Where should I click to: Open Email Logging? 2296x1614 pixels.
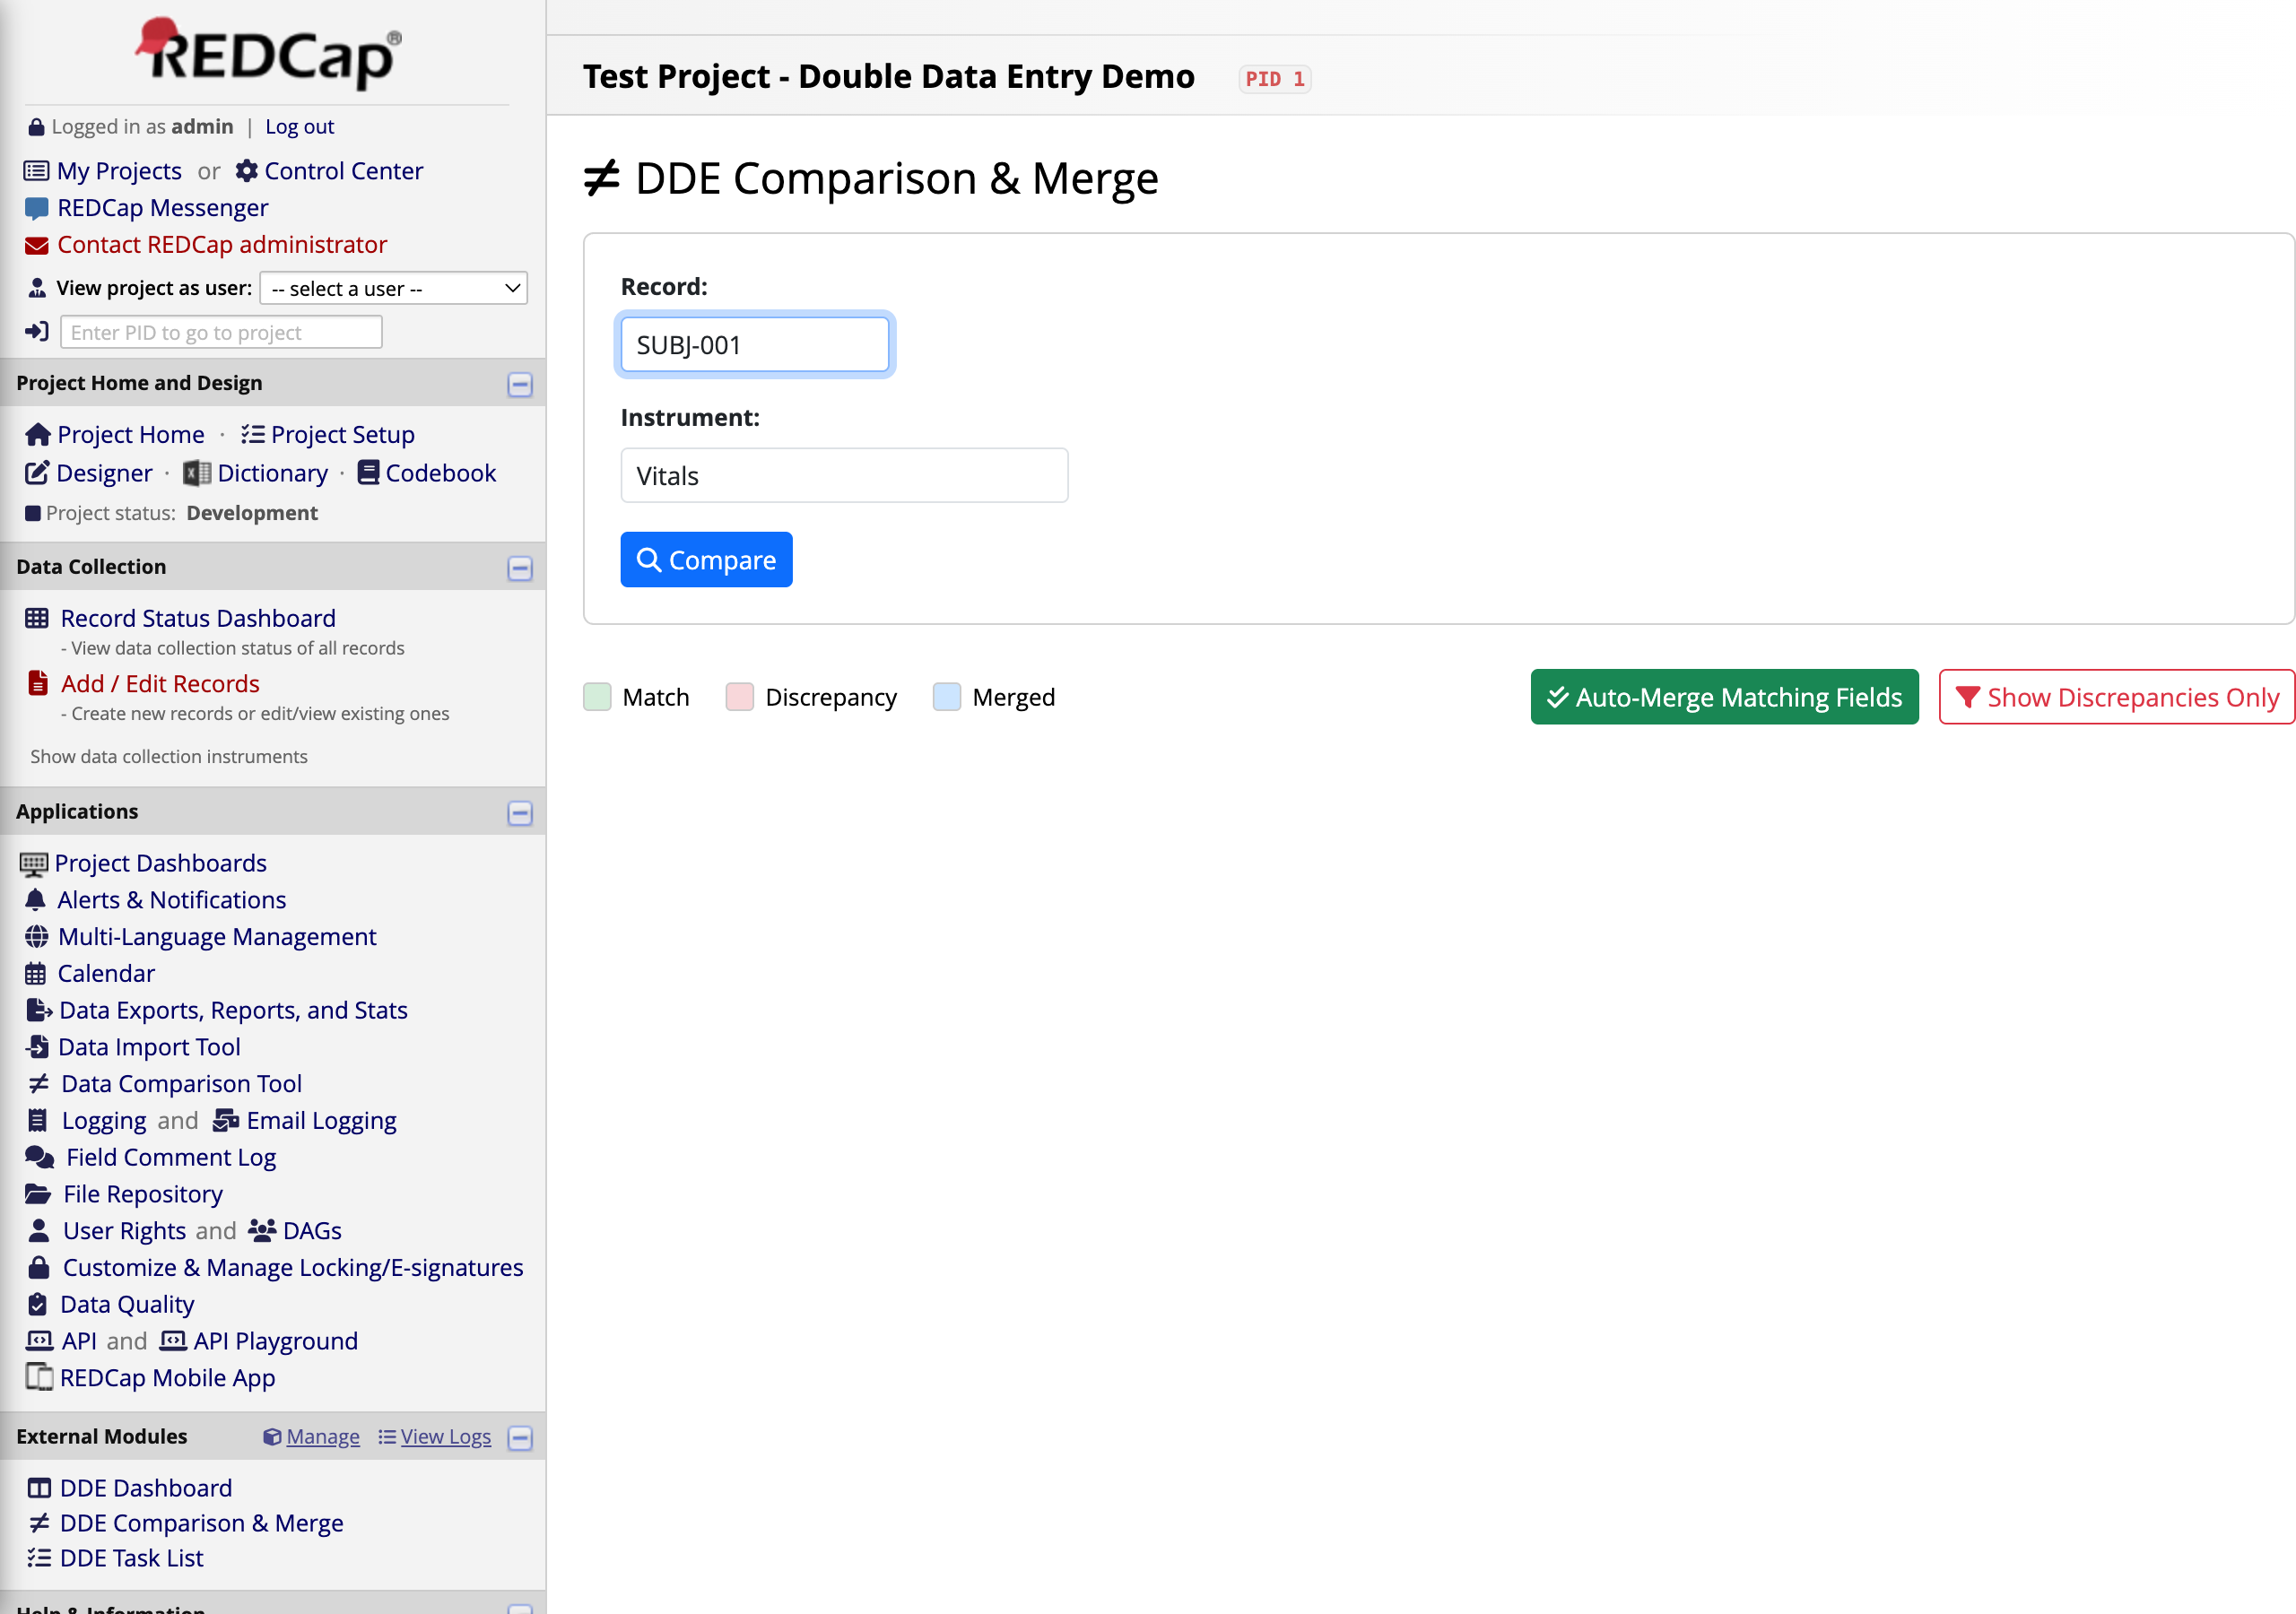tap(321, 1120)
